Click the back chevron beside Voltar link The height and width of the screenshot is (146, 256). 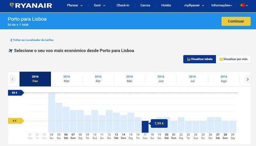(x=11, y=40)
